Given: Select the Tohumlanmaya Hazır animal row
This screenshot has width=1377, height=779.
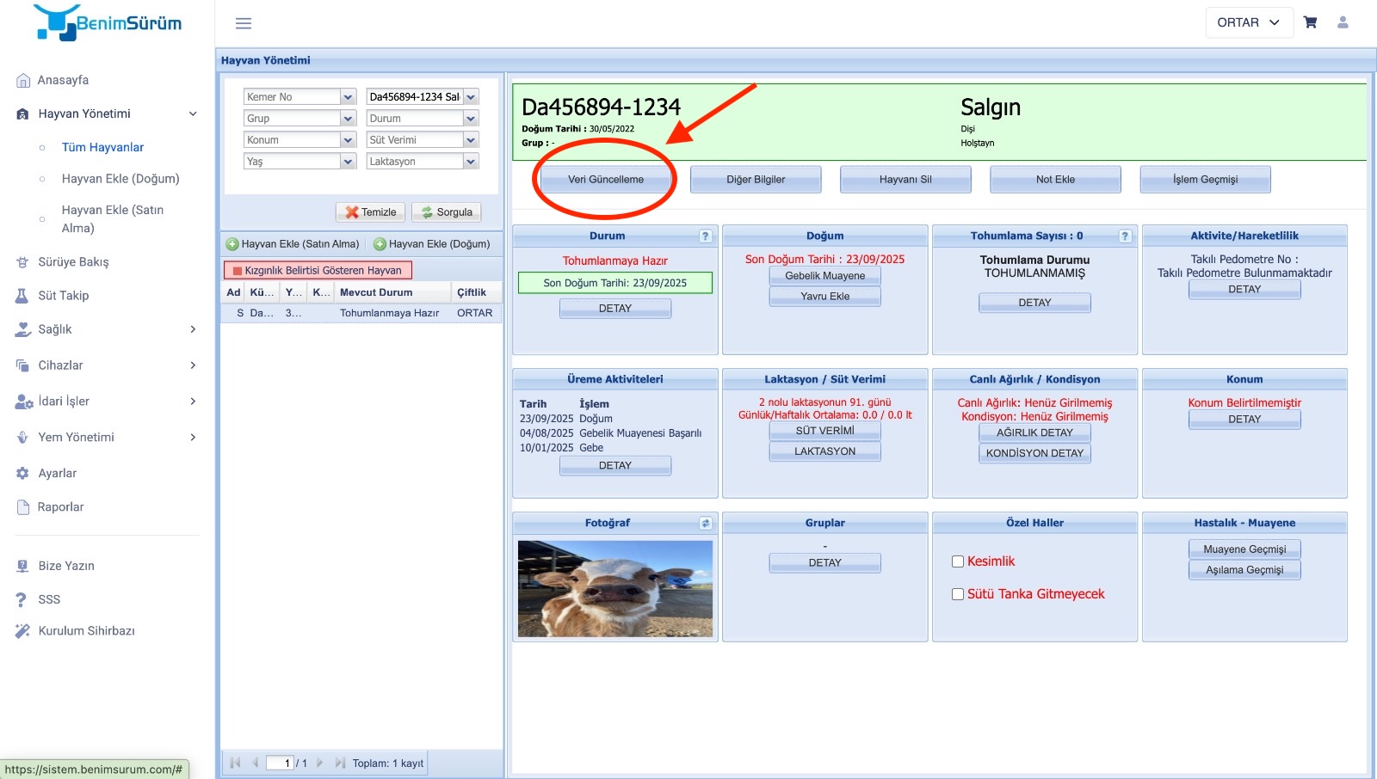Looking at the screenshot, I should point(361,313).
